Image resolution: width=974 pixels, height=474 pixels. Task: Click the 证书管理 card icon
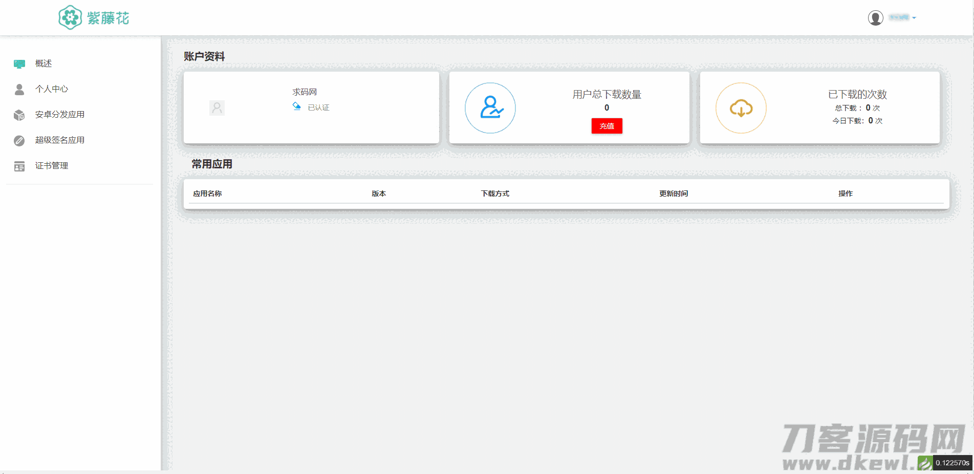(x=19, y=166)
